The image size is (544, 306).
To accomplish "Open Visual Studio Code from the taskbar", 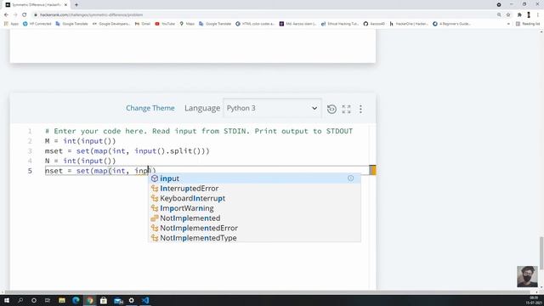I will tap(145, 300).
